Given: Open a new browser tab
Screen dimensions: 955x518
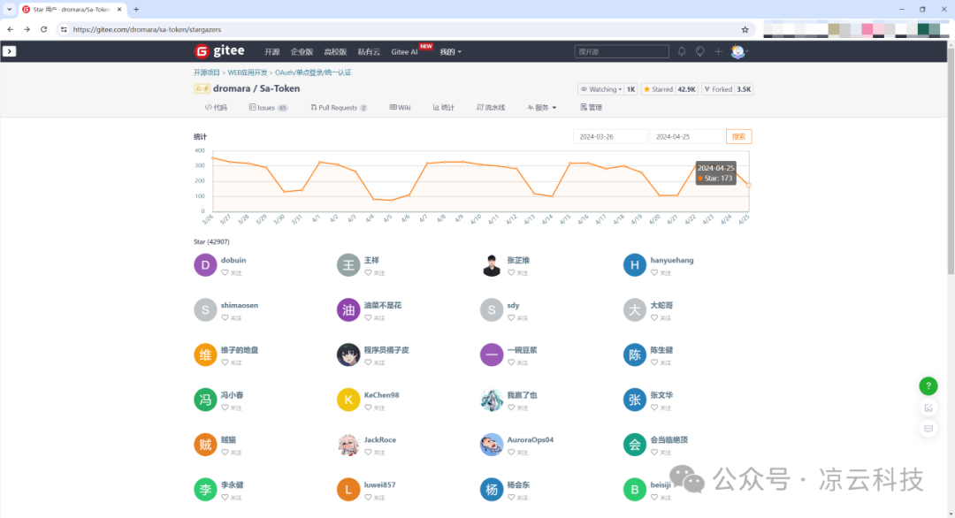Looking at the screenshot, I should (x=136, y=9).
